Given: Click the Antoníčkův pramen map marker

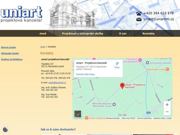Looking at the screenshot, I should (x=147, y=63).
